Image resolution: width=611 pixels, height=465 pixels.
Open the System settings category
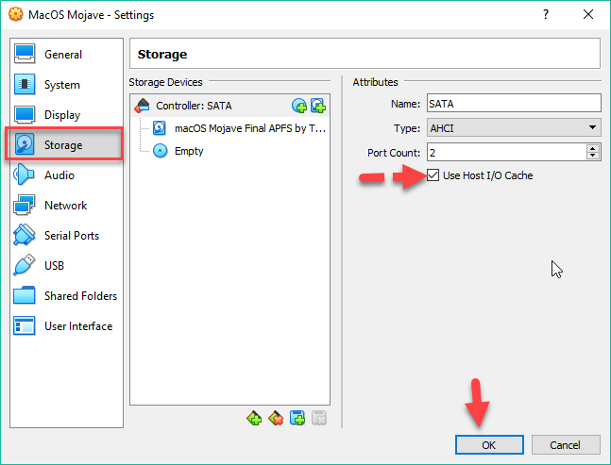pyautogui.click(x=61, y=85)
